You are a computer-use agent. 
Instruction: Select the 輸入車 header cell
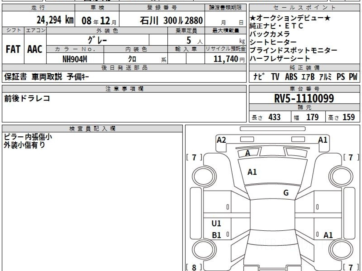tap(186, 49)
